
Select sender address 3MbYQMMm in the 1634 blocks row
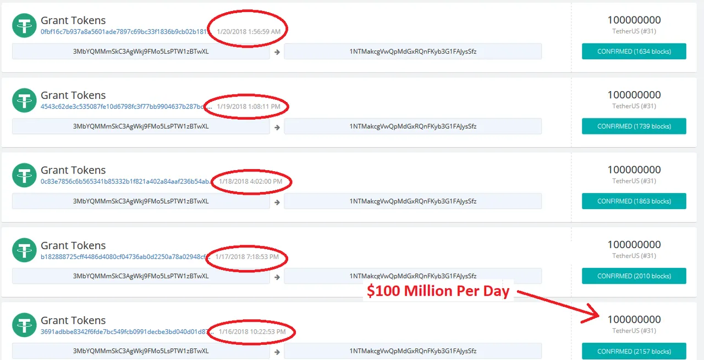click(x=141, y=52)
